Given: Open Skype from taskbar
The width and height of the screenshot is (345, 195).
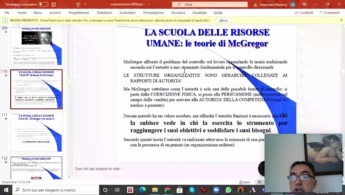Looking at the screenshot, I should (x=192, y=190).
